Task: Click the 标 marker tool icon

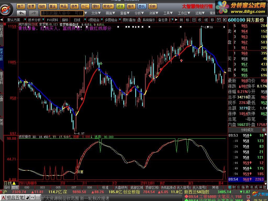Action: pyautogui.click(x=187, y=20)
